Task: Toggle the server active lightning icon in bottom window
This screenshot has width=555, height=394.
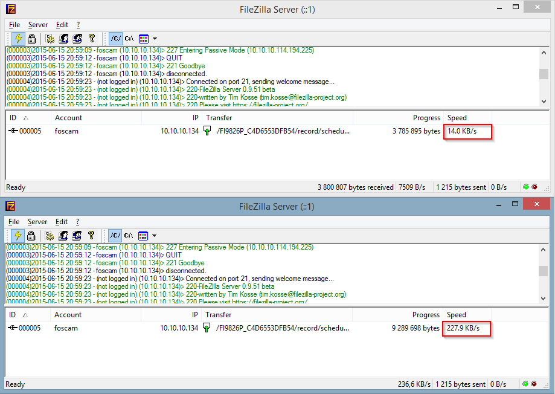Action: coord(18,235)
